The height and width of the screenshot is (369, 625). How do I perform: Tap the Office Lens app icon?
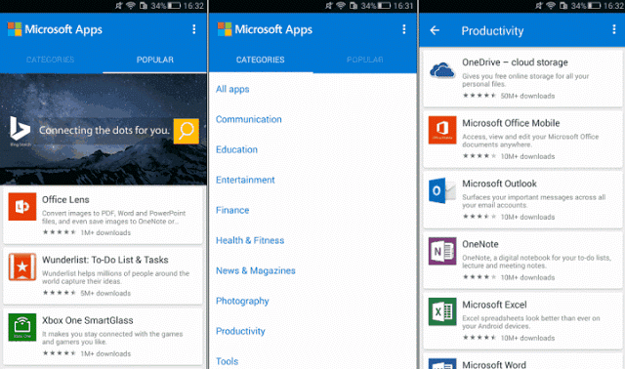point(22,206)
